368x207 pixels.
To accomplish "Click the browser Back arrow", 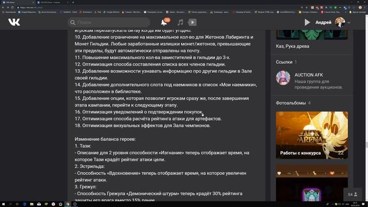I will pyautogui.click(x=3, y=7).
